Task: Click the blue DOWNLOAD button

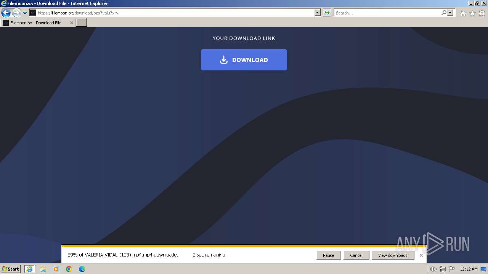Action: pos(244,60)
